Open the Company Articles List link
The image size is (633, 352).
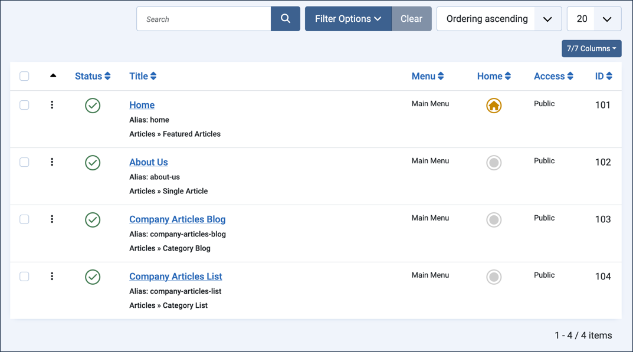[176, 277]
